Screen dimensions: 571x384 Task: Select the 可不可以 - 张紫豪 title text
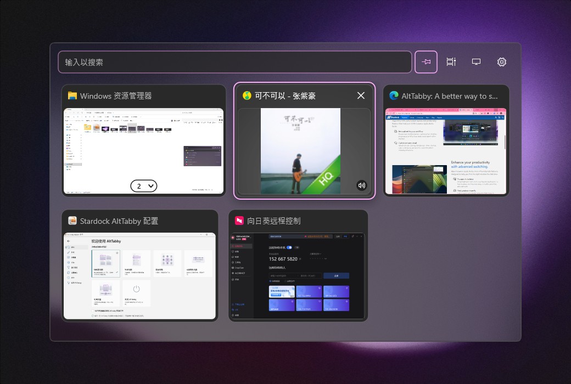[285, 96]
